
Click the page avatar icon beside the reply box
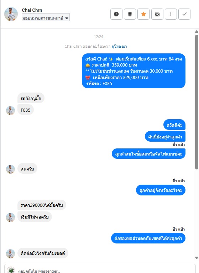[11, 270]
